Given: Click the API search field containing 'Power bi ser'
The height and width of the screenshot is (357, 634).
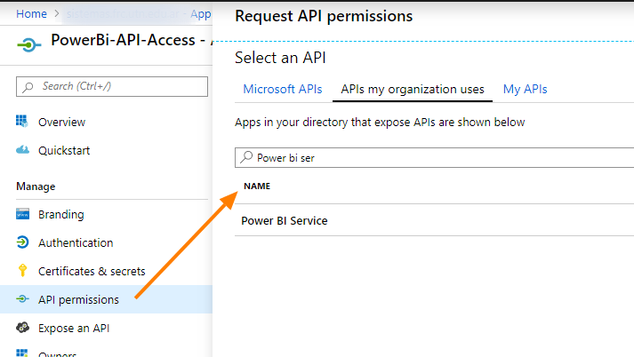Looking at the screenshot, I should click(434, 157).
